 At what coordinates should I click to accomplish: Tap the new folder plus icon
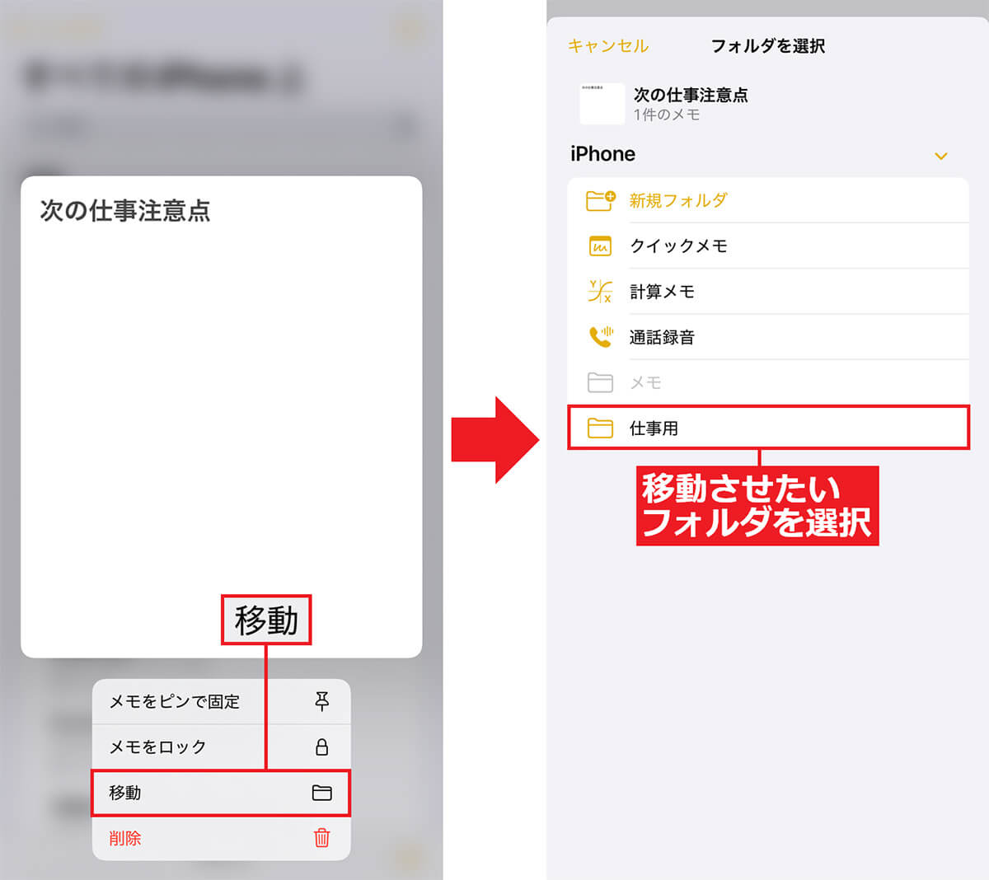[600, 200]
